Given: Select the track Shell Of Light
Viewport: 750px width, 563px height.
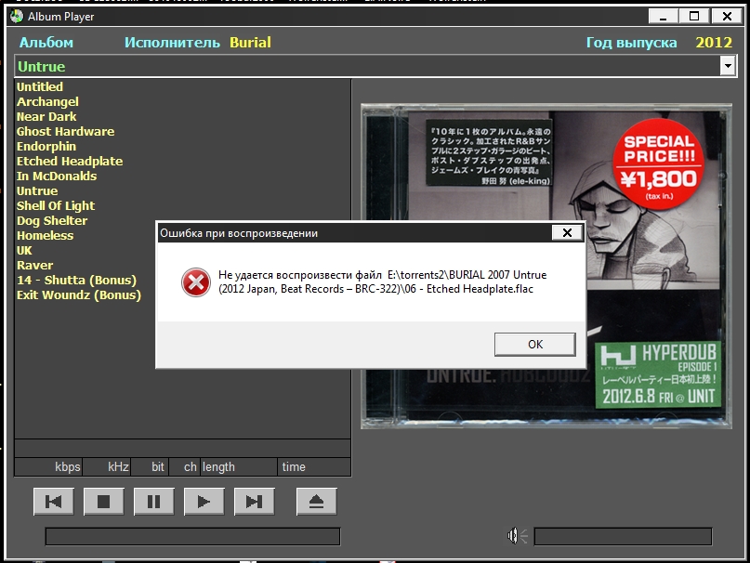Looking at the screenshot, I should [x=56, y=205].
